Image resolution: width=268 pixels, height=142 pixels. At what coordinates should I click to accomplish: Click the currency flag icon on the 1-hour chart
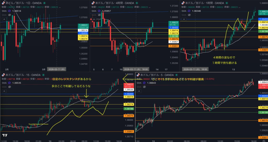click(x=183, y=3)
